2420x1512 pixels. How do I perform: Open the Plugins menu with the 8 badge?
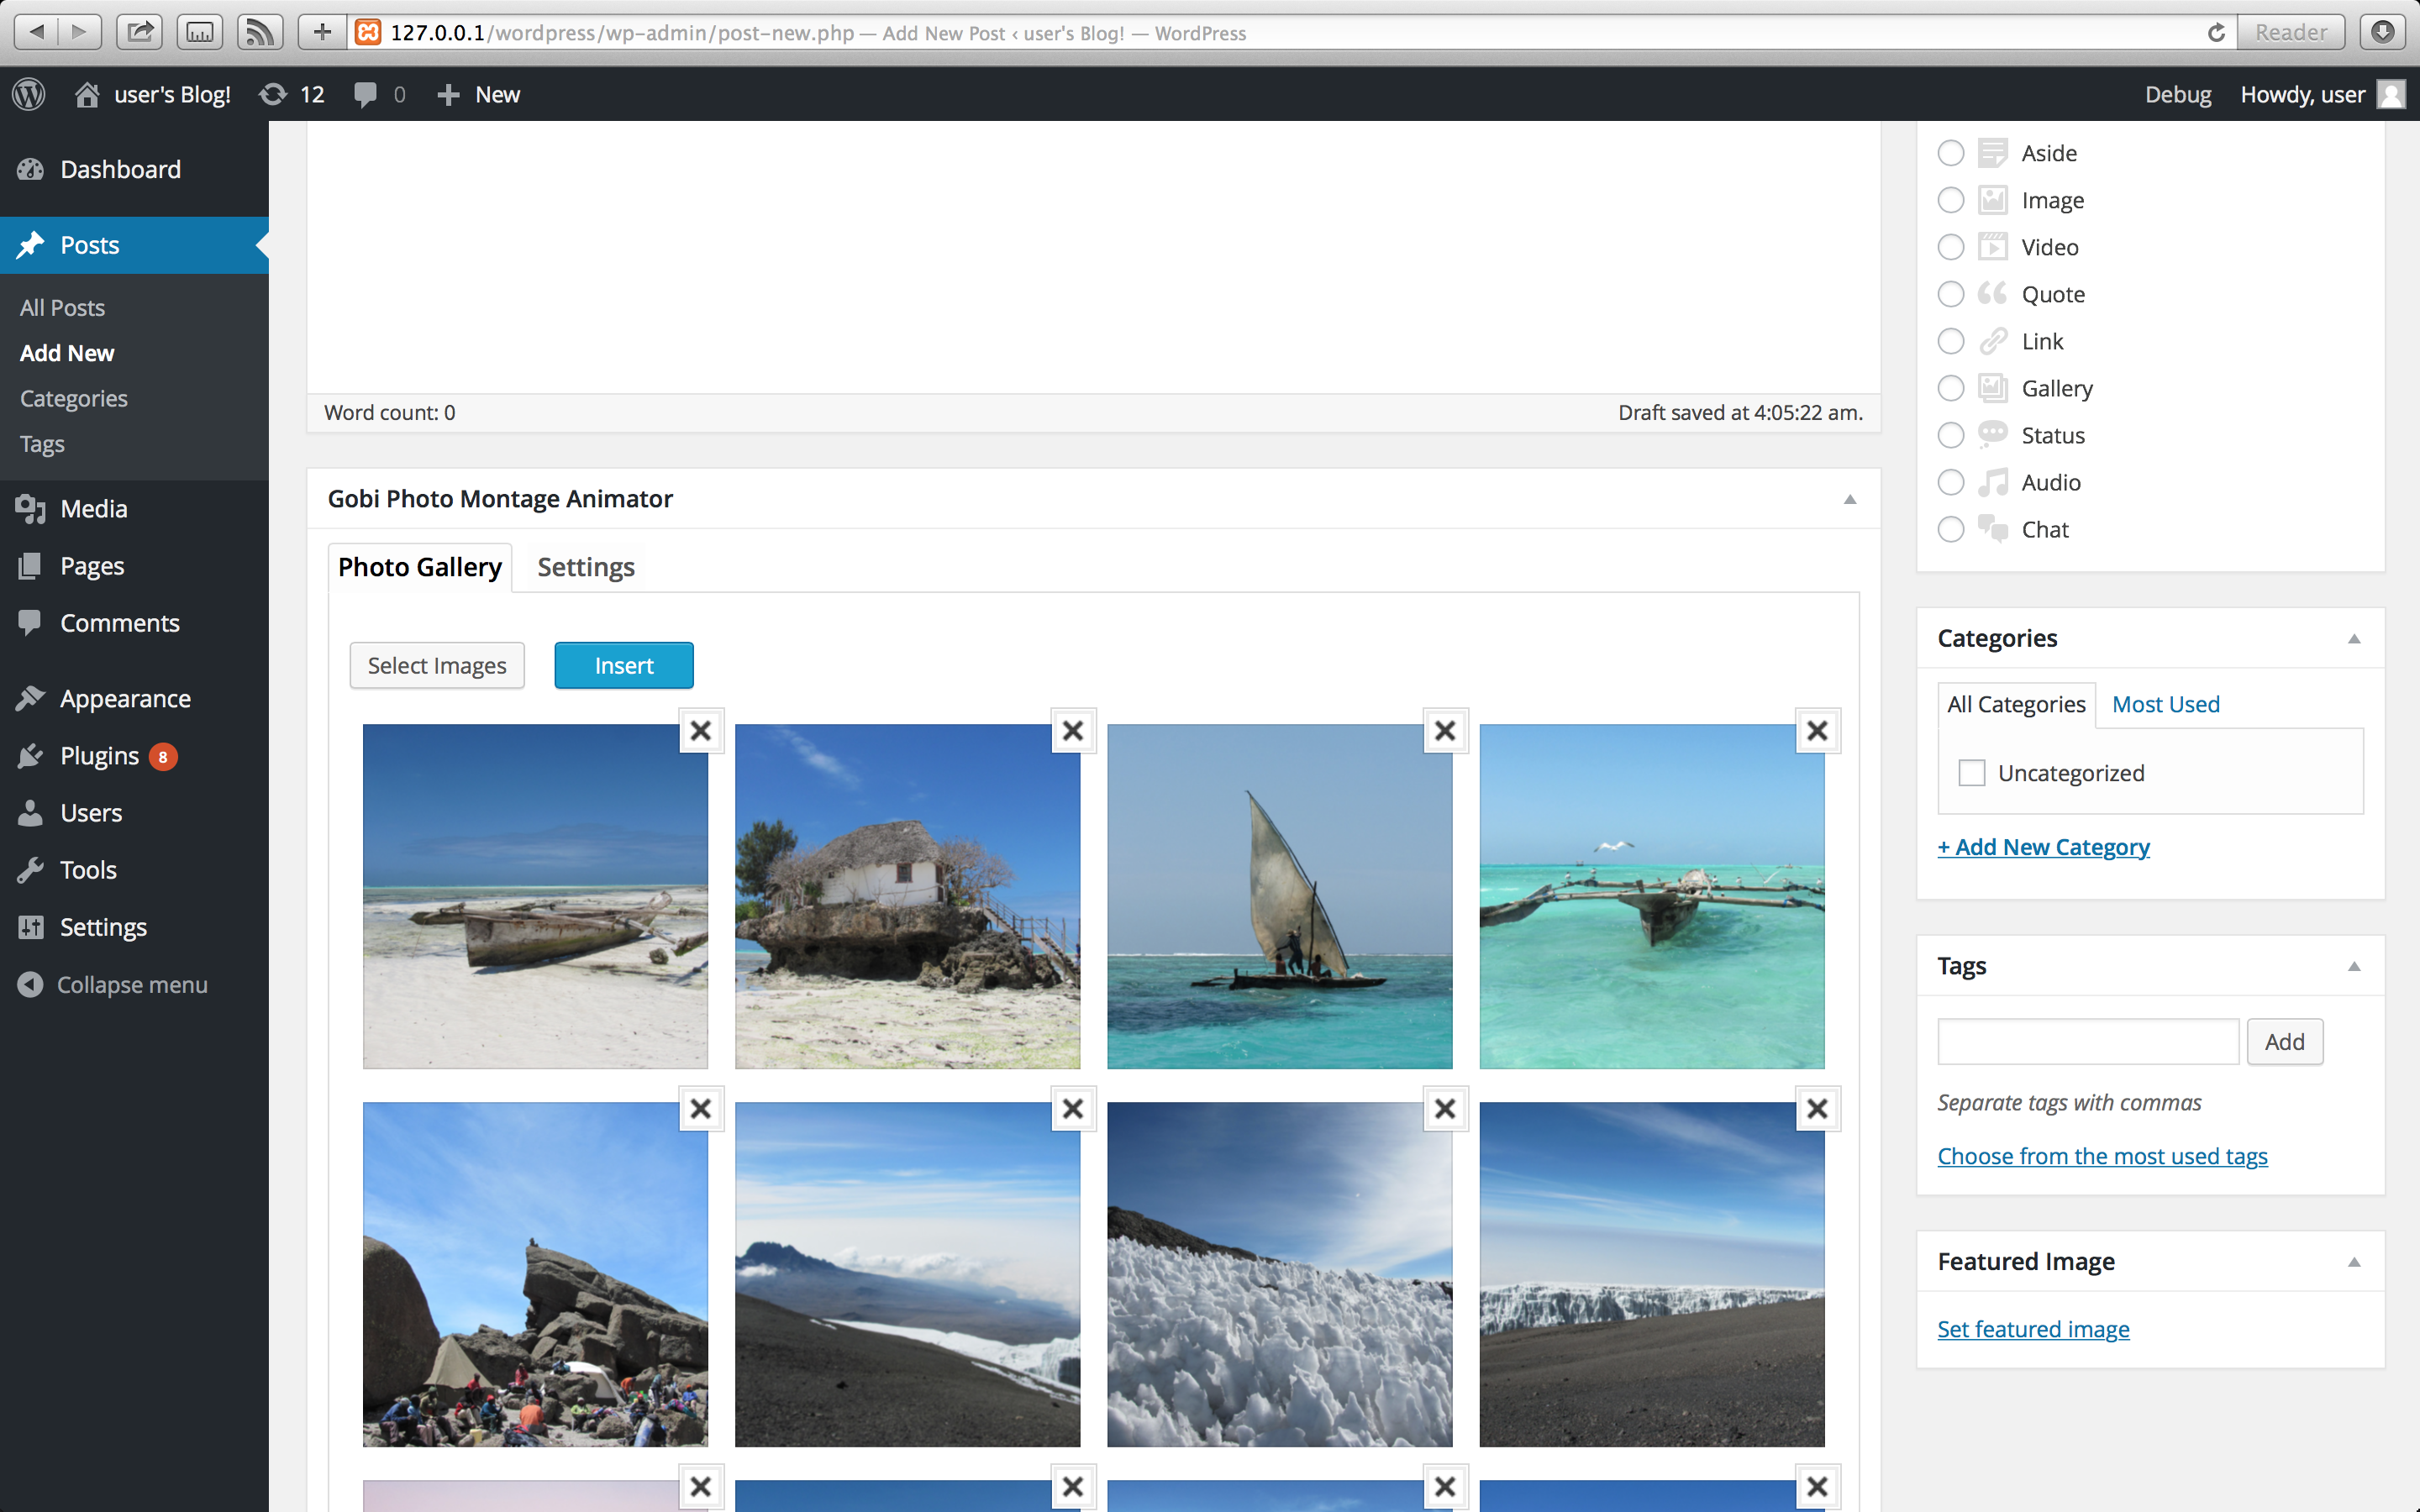(x=100, y=756)
